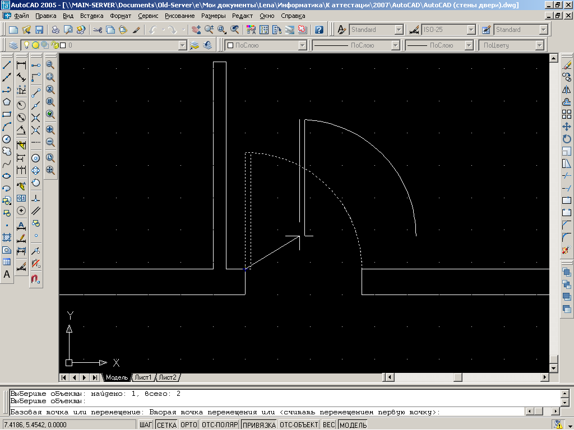Viewport: 574px width, 430px height.
Task: Open the Правка menu
Action: tap(46, 16)
